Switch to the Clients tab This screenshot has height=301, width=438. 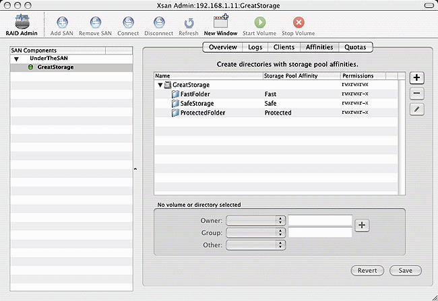(284, 47)
